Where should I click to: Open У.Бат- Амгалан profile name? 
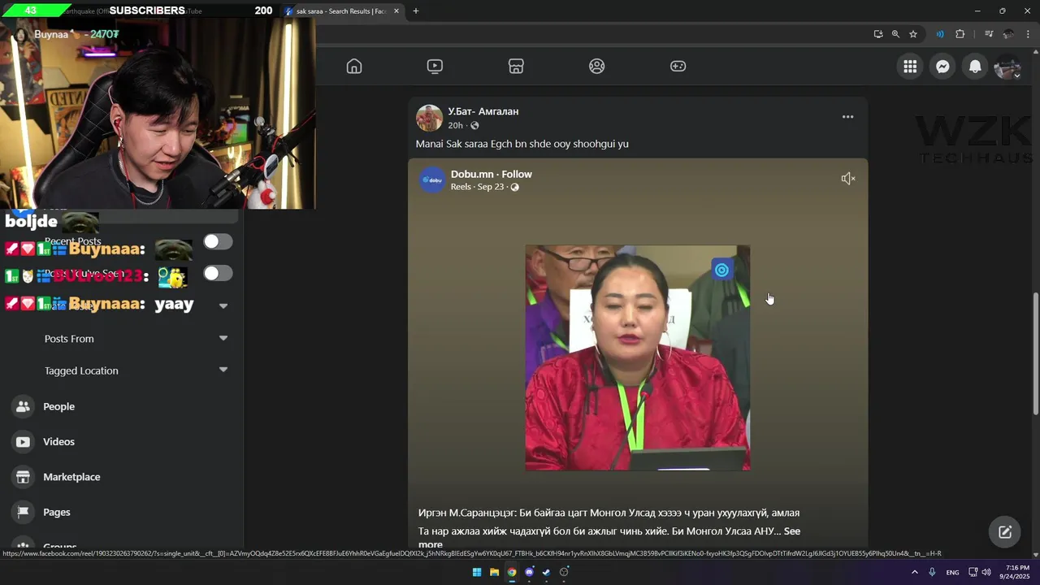tap(483, 111)
